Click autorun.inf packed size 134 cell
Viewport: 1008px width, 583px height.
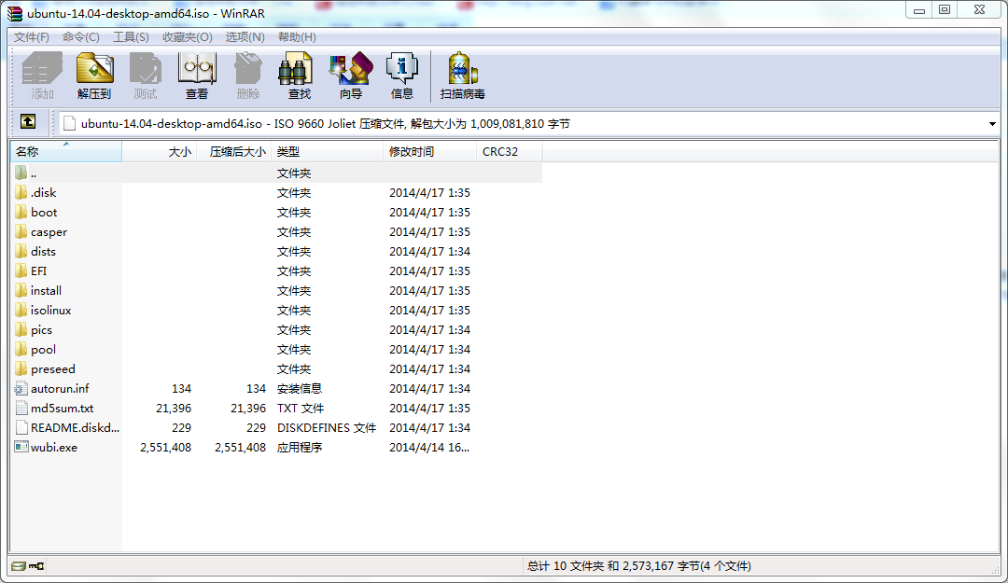pyautogui.click(x=256, y=388)
